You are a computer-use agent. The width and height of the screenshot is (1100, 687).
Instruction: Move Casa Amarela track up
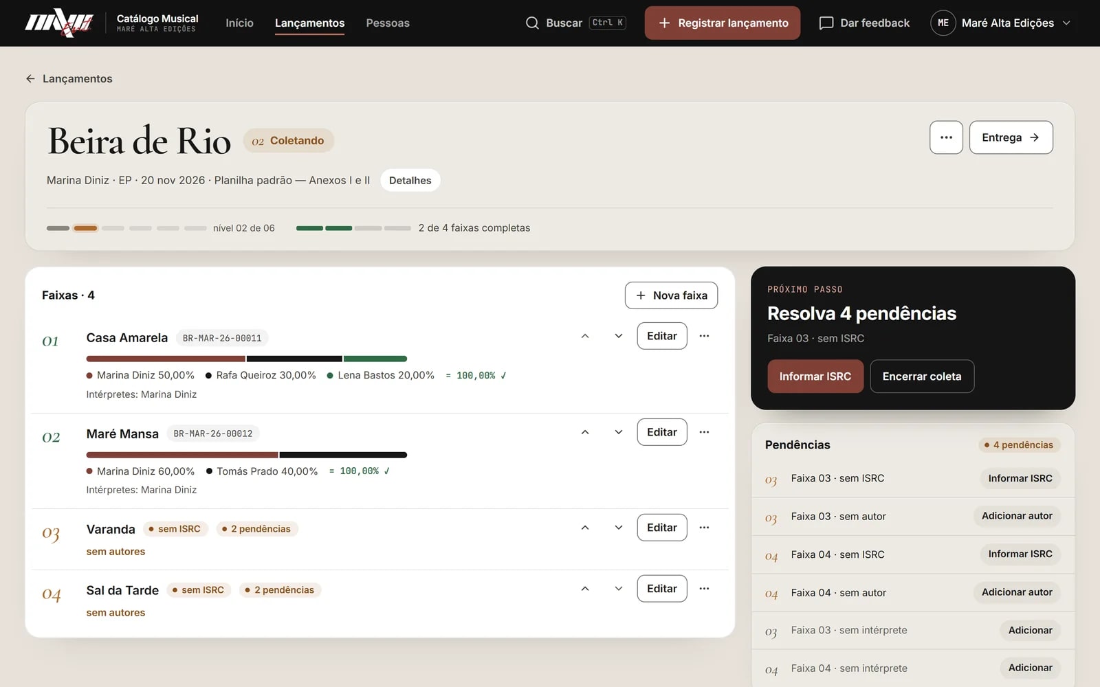pyautogui.click(x=585, y=336)
